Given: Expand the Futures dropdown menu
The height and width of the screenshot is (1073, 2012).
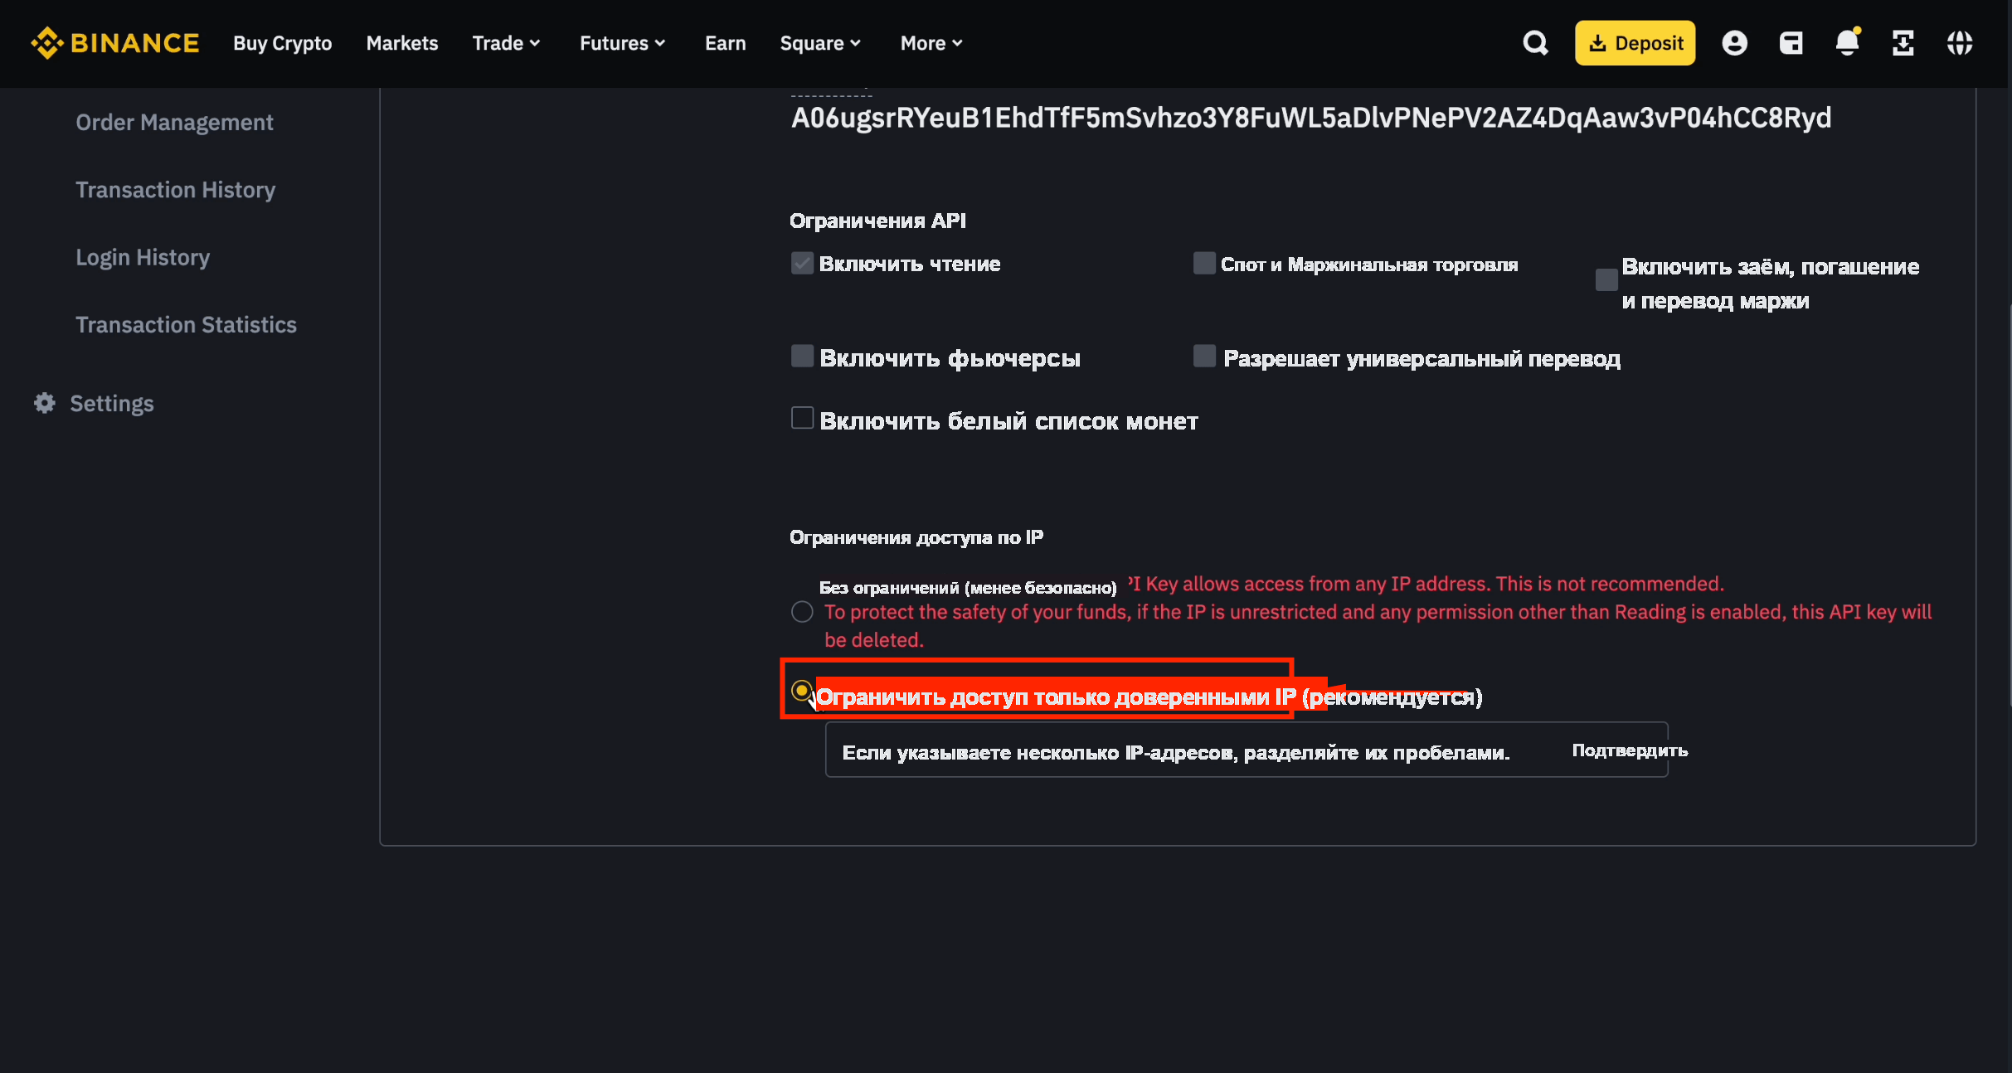Looking at the screenshot, I should click(622, 43).
